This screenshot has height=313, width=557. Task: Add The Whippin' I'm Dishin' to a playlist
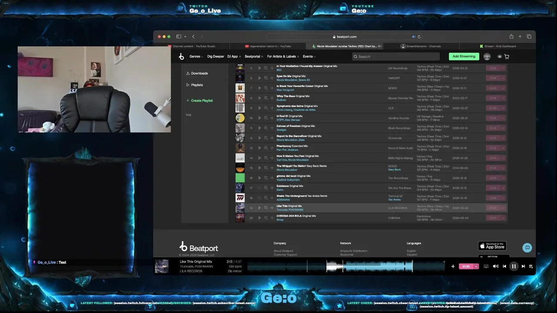[x=272, y=168]
